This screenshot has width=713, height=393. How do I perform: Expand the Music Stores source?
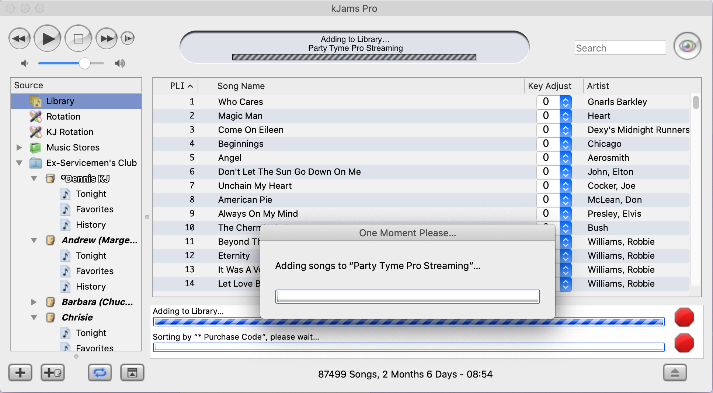point(19,148)
